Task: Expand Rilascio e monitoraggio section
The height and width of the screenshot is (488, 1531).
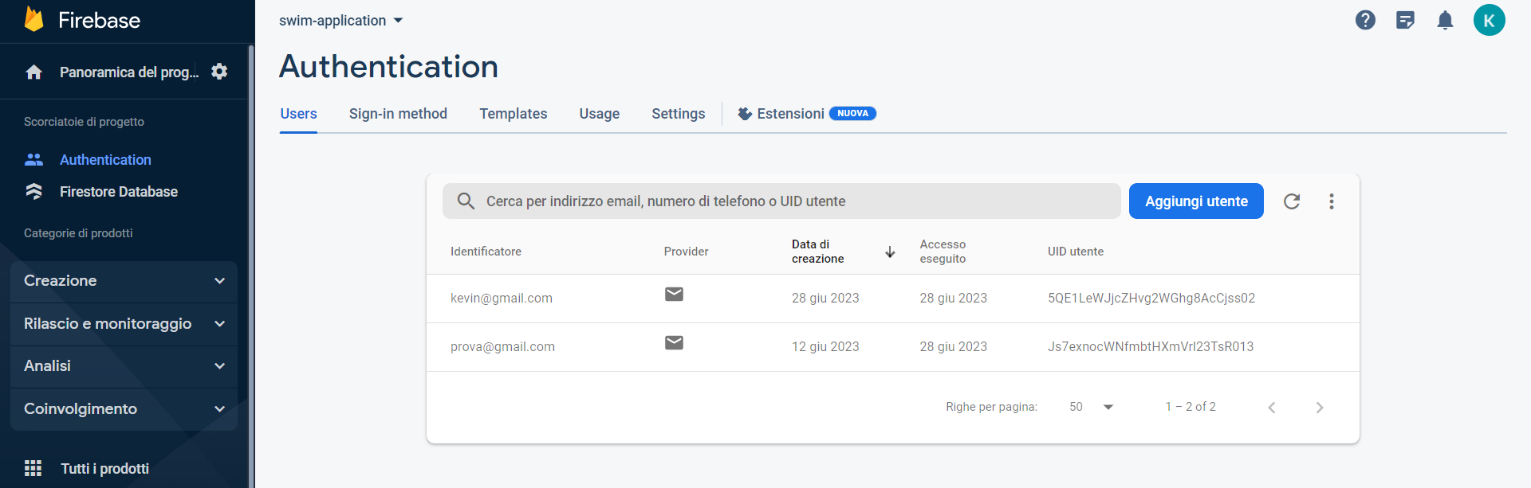Action: (124, 324)
